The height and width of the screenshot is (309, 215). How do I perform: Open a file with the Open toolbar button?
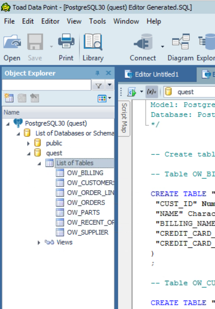pyautogui.click(x=12, y=48)
